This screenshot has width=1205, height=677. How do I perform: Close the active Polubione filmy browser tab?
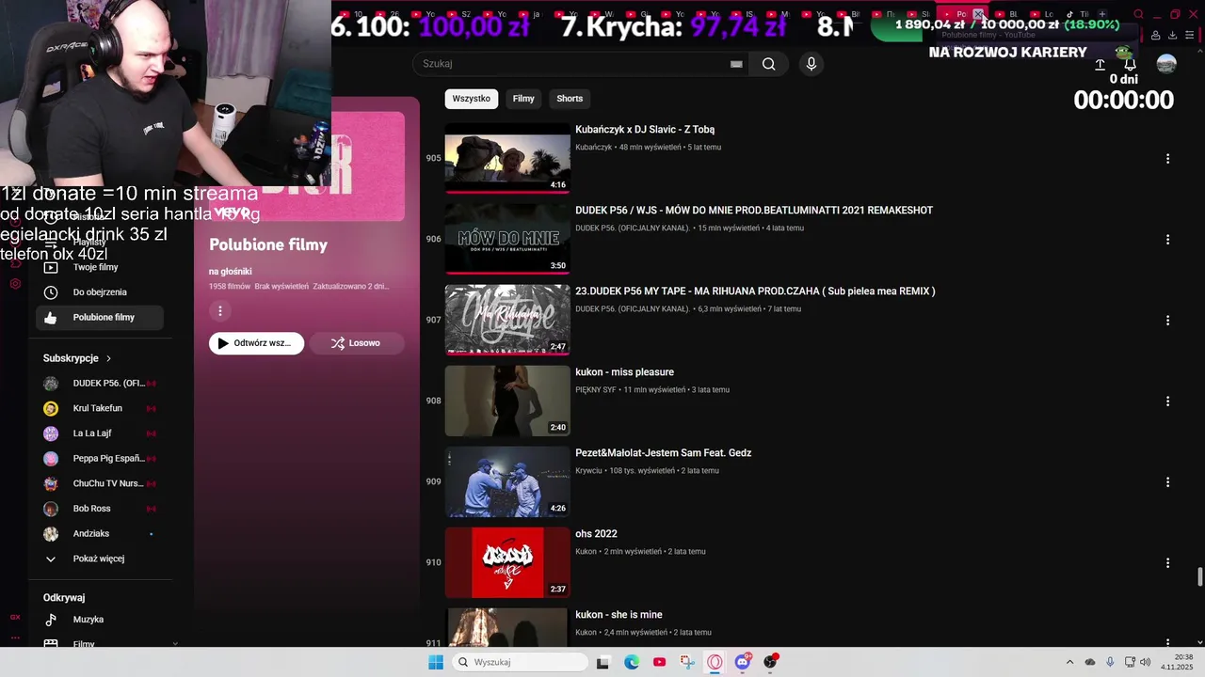pos(978,14)
